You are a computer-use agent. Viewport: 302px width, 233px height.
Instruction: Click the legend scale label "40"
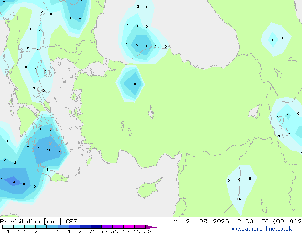(125, 231)
